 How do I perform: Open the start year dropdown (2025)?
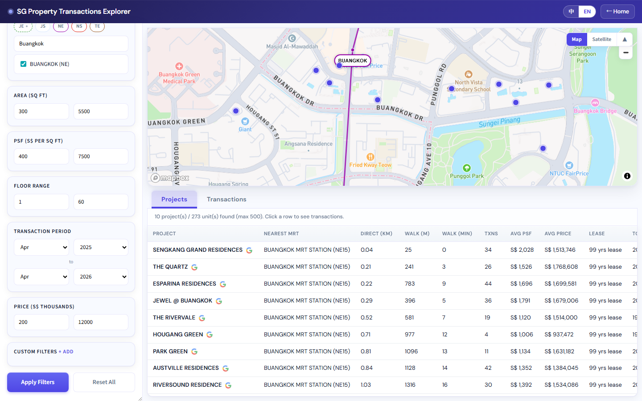point(101,247)
